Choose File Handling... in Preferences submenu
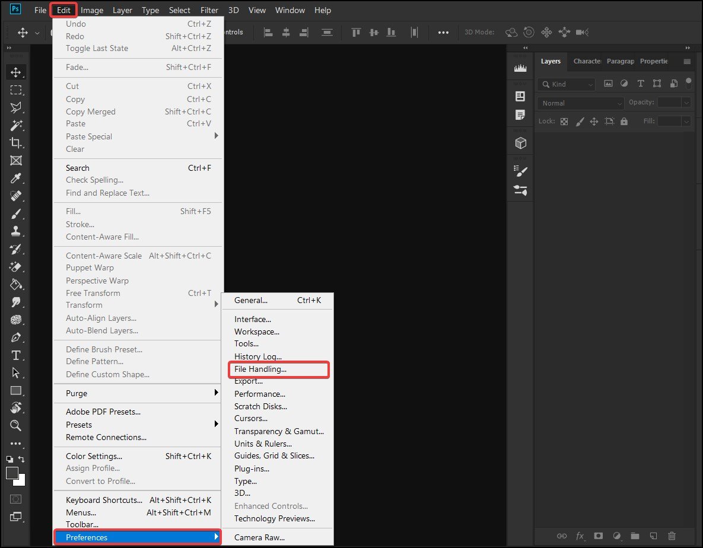Image resolution: width=703 pixels, height=548 pixels. pos(260,369)
